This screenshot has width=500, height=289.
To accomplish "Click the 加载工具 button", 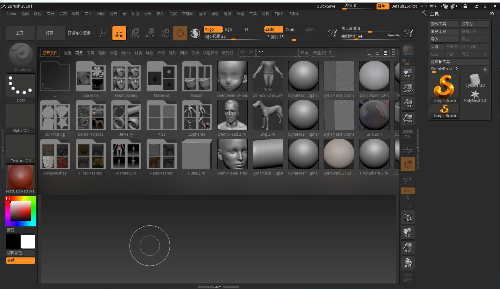I will (x=444, y=24).
